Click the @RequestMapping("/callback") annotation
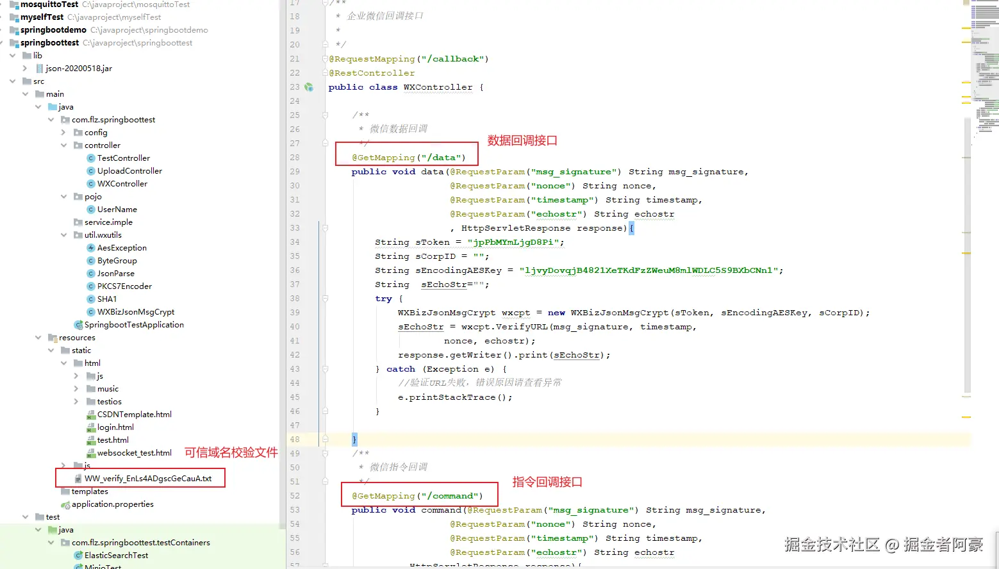Viewport: 999px width, 569px height. point(409,59)
